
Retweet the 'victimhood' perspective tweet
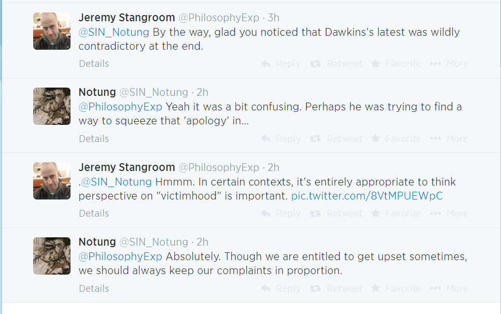tap(336, 213)
